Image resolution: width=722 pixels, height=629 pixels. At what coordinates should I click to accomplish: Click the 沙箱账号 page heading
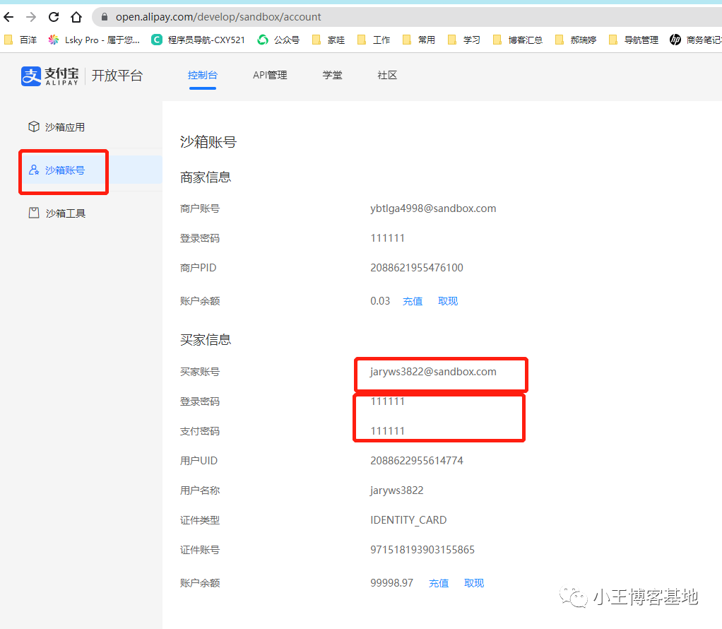(x=208, y=142)
